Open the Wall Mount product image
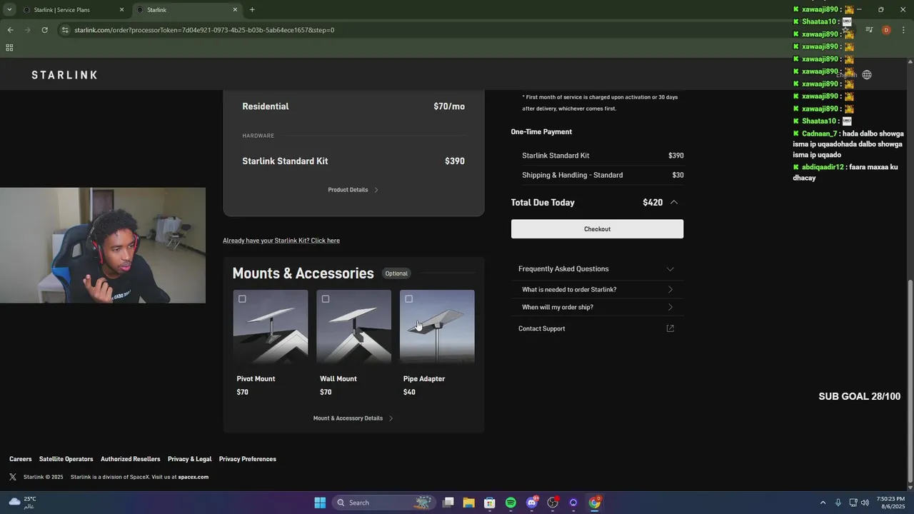 pyautogui.click(x=354, y=328)
